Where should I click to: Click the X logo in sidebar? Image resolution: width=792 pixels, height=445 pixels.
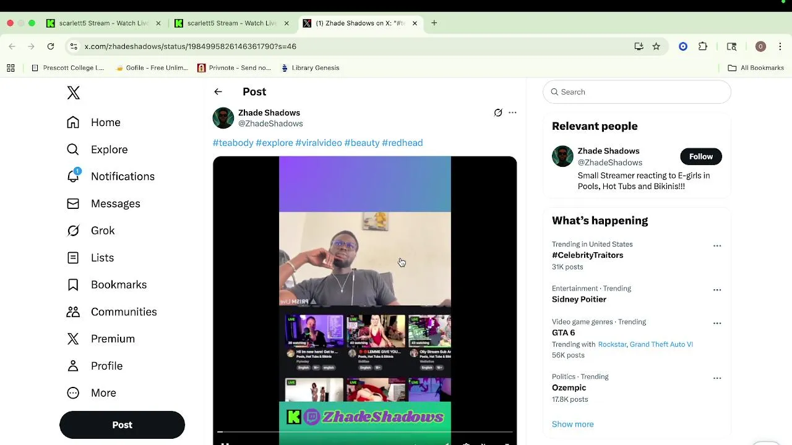click(x=74, y=93)
